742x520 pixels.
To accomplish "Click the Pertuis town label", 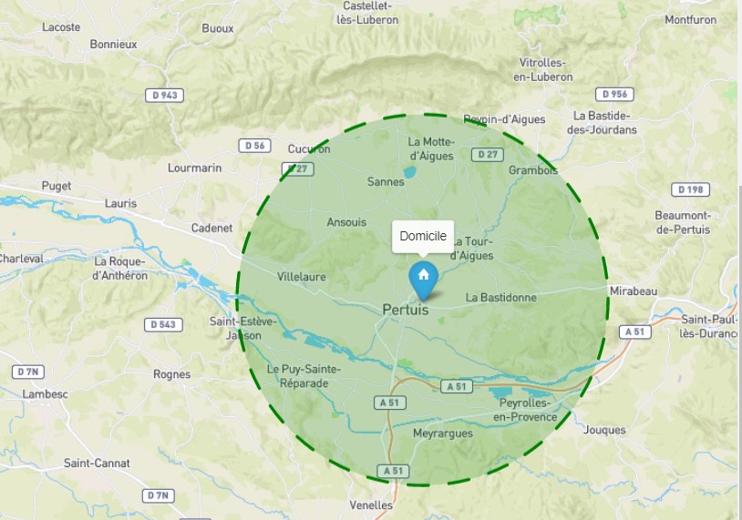I will click(405, 310).
